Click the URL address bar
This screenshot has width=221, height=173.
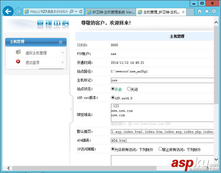[49, 11]
